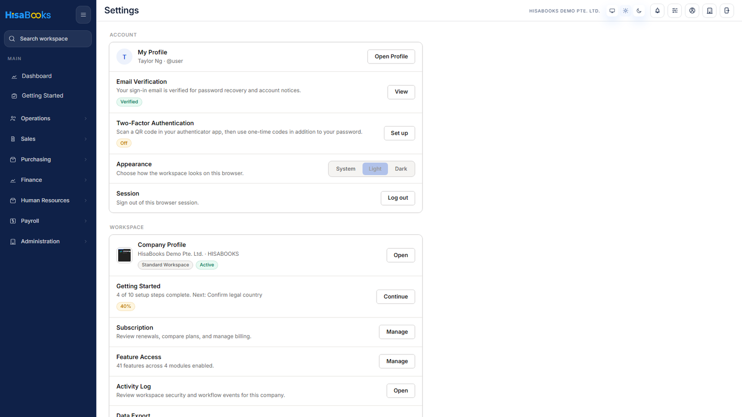Image resolution: width=742 pixels, height=417 pixels.
Task: Expand the Operations menu chevron
Action: 86,119
